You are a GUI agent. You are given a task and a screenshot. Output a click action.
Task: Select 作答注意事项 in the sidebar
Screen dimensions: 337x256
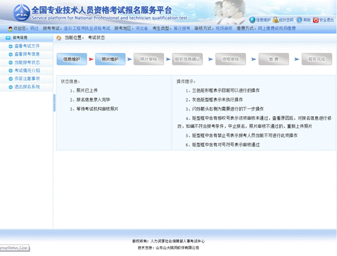pos(27,78)
